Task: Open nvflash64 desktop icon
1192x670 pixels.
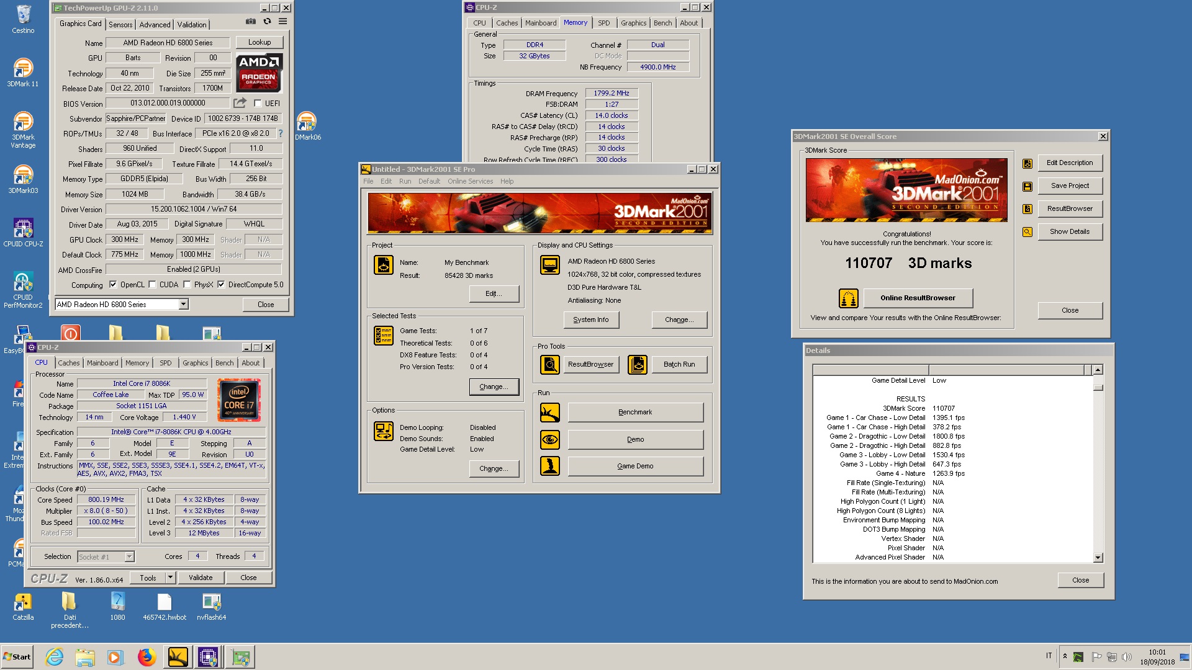Action: coord(211,606)
